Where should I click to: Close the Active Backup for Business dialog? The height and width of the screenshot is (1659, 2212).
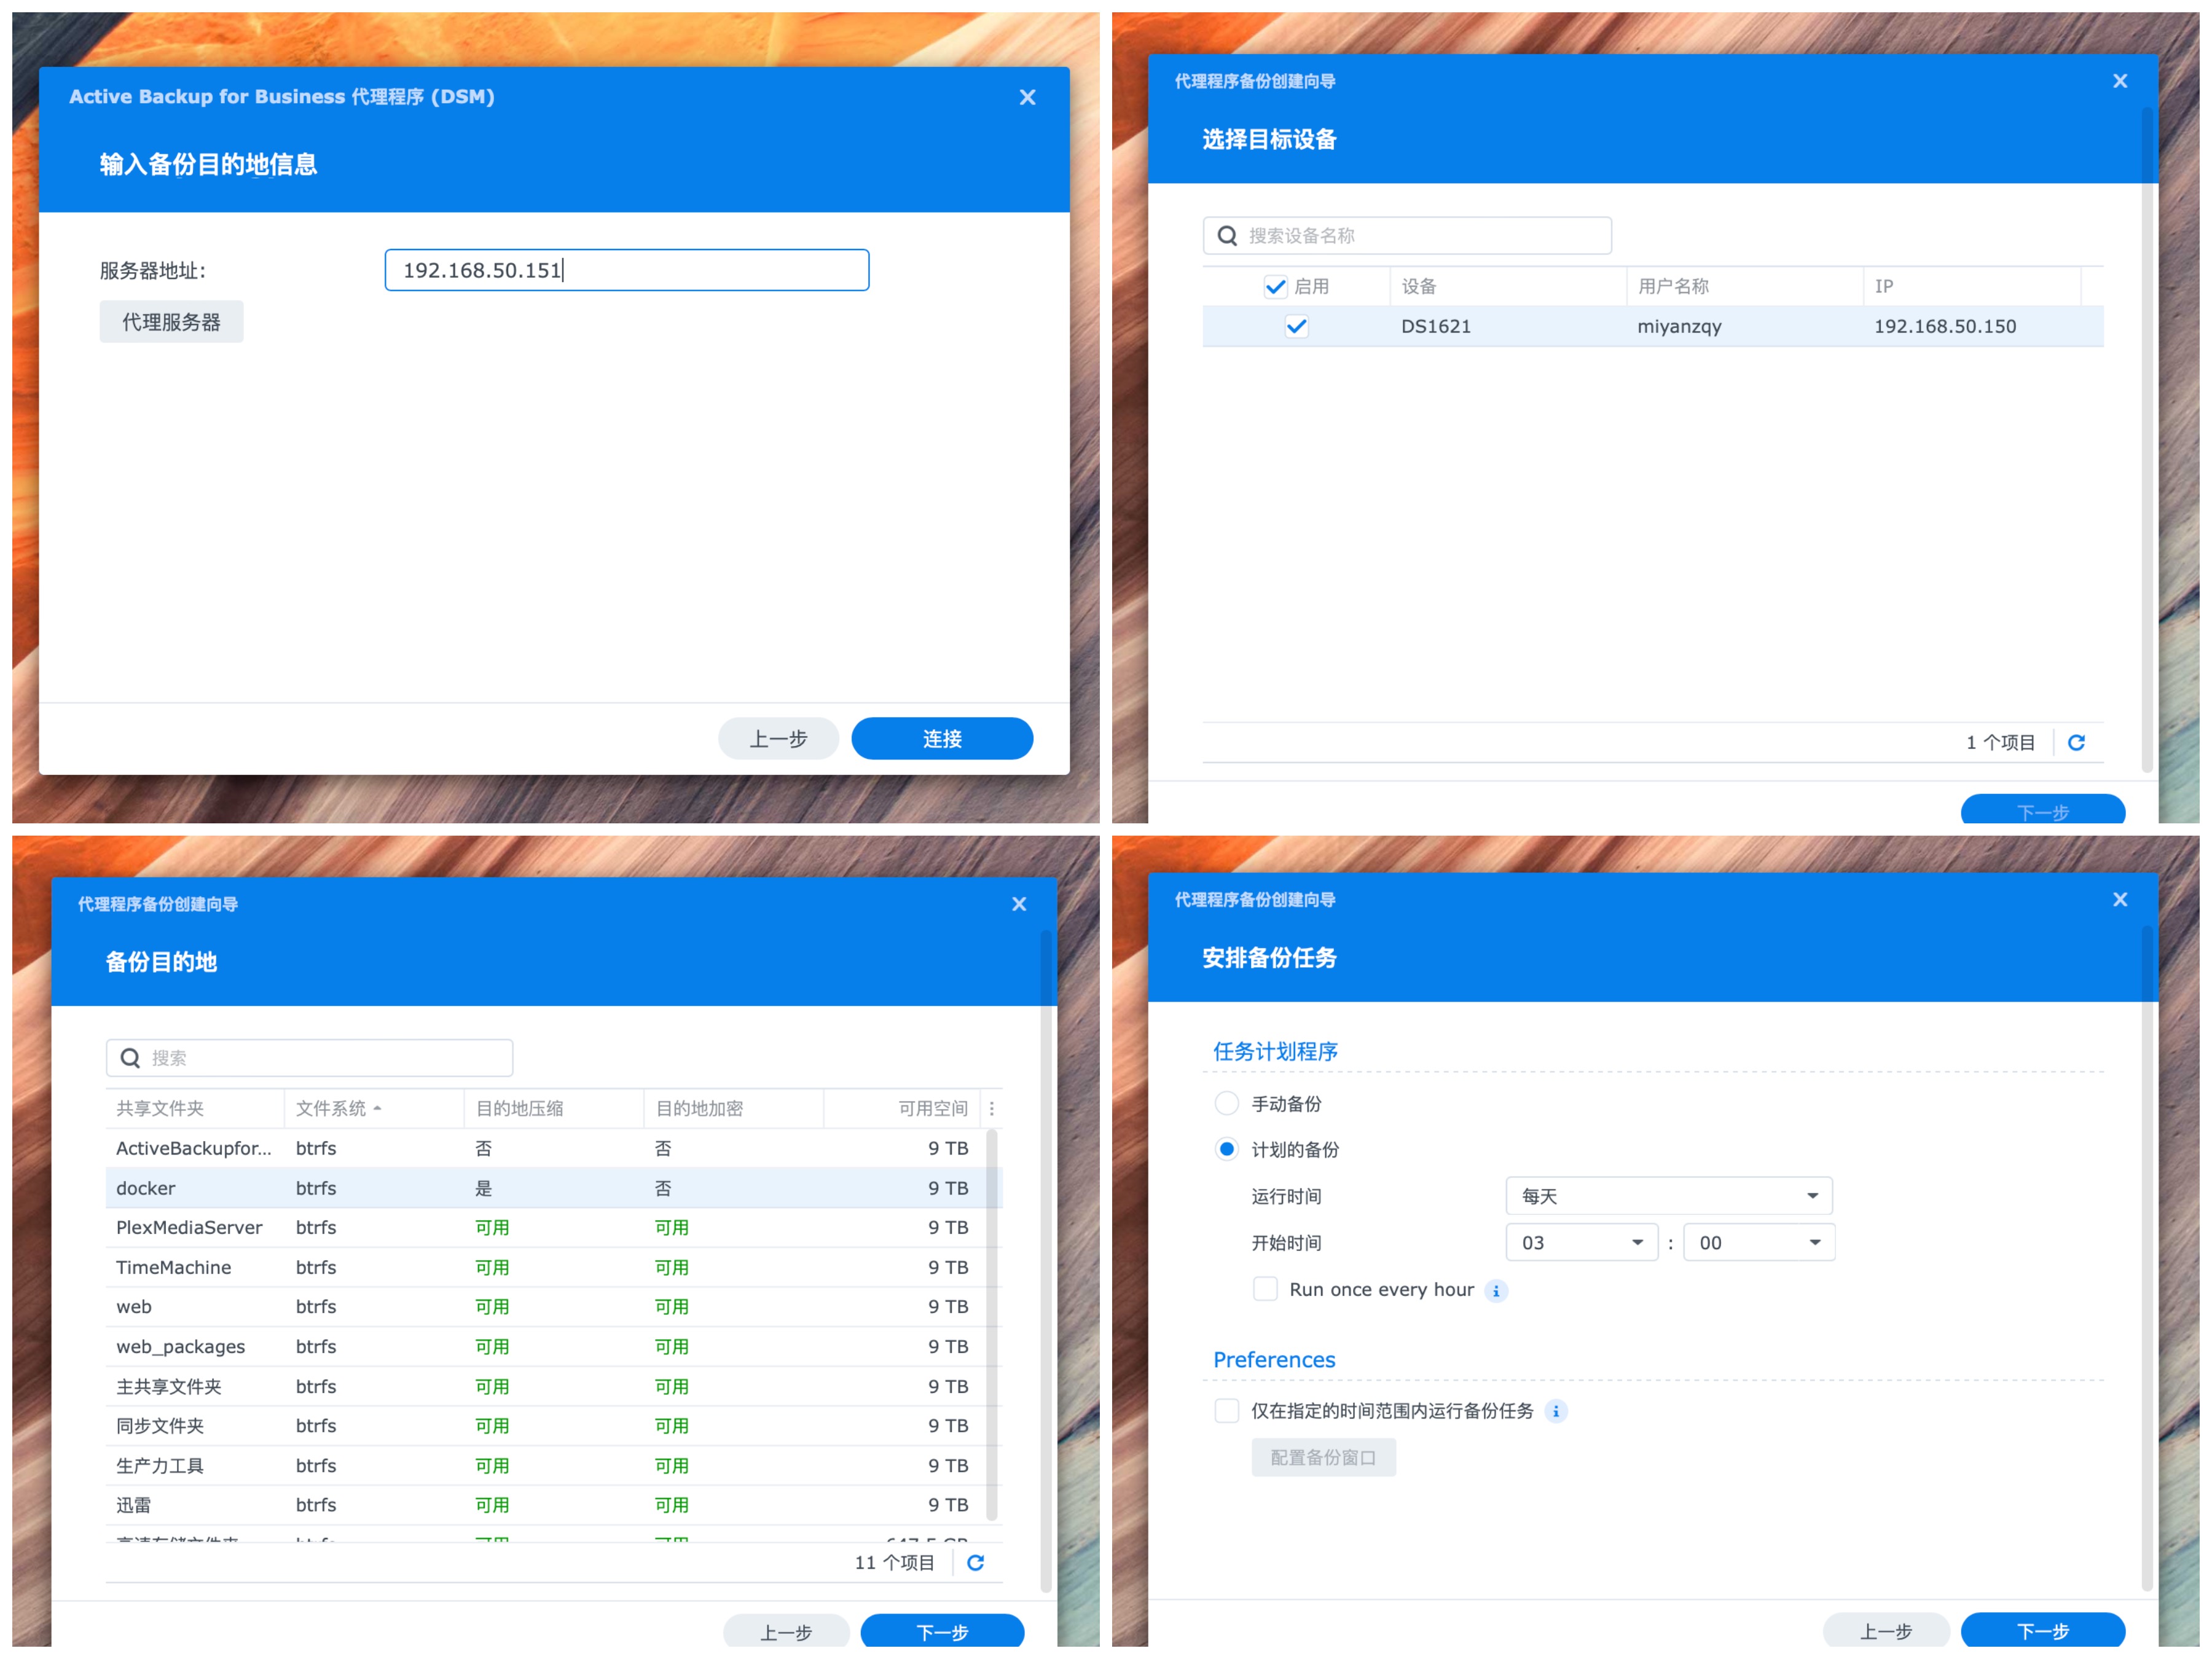click(x=1027, y=97)
